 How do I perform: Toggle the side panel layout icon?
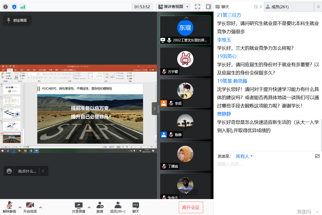click(x=208, y=7)
